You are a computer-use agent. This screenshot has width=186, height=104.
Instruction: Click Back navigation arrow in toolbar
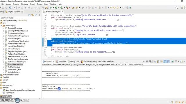(118, 8)
